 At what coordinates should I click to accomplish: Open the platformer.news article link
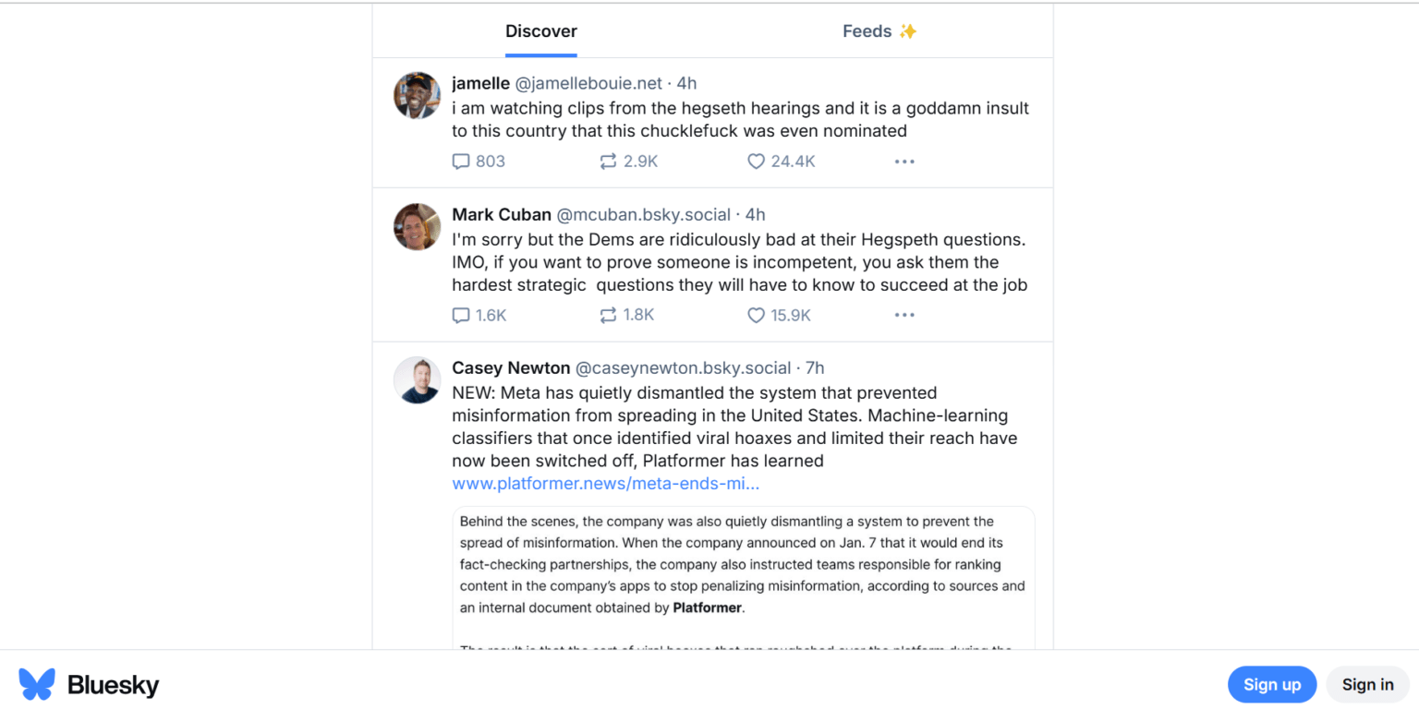(605, 484)
